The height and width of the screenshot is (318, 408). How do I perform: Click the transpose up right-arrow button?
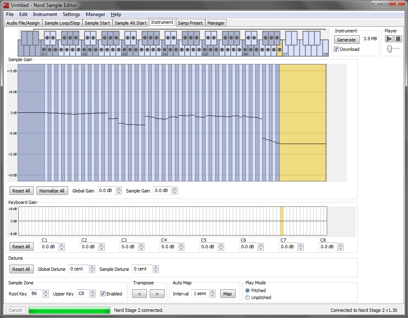click(x=157, y=294)
